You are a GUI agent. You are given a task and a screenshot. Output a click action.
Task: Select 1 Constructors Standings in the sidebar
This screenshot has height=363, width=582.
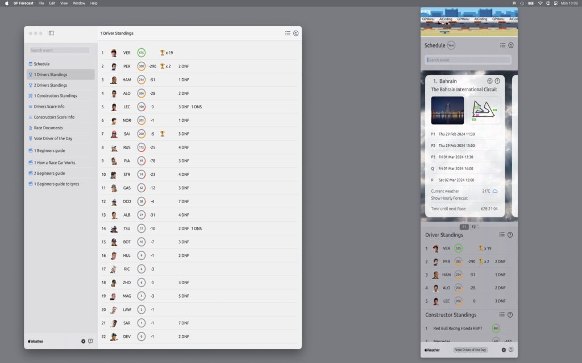(61, 95)
